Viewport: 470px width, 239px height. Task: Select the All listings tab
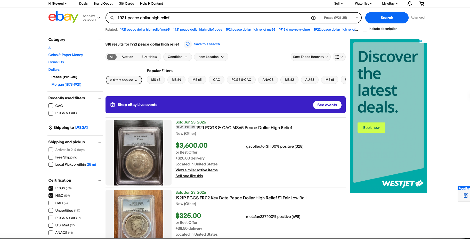pos(112,57)
